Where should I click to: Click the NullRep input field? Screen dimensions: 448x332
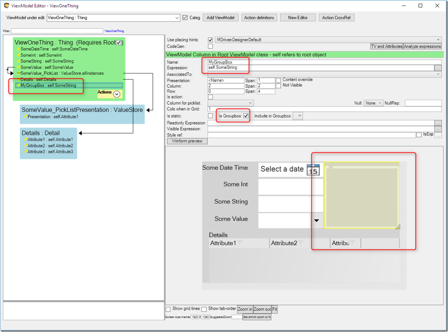point(423,103)
